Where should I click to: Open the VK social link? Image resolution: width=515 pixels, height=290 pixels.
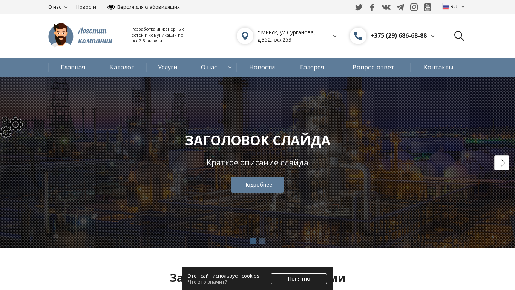(x=386, y=7)
